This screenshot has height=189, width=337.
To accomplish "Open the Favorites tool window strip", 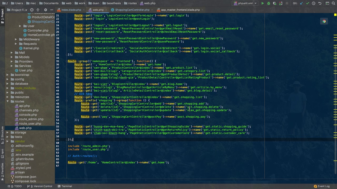I will coord(2,172).
